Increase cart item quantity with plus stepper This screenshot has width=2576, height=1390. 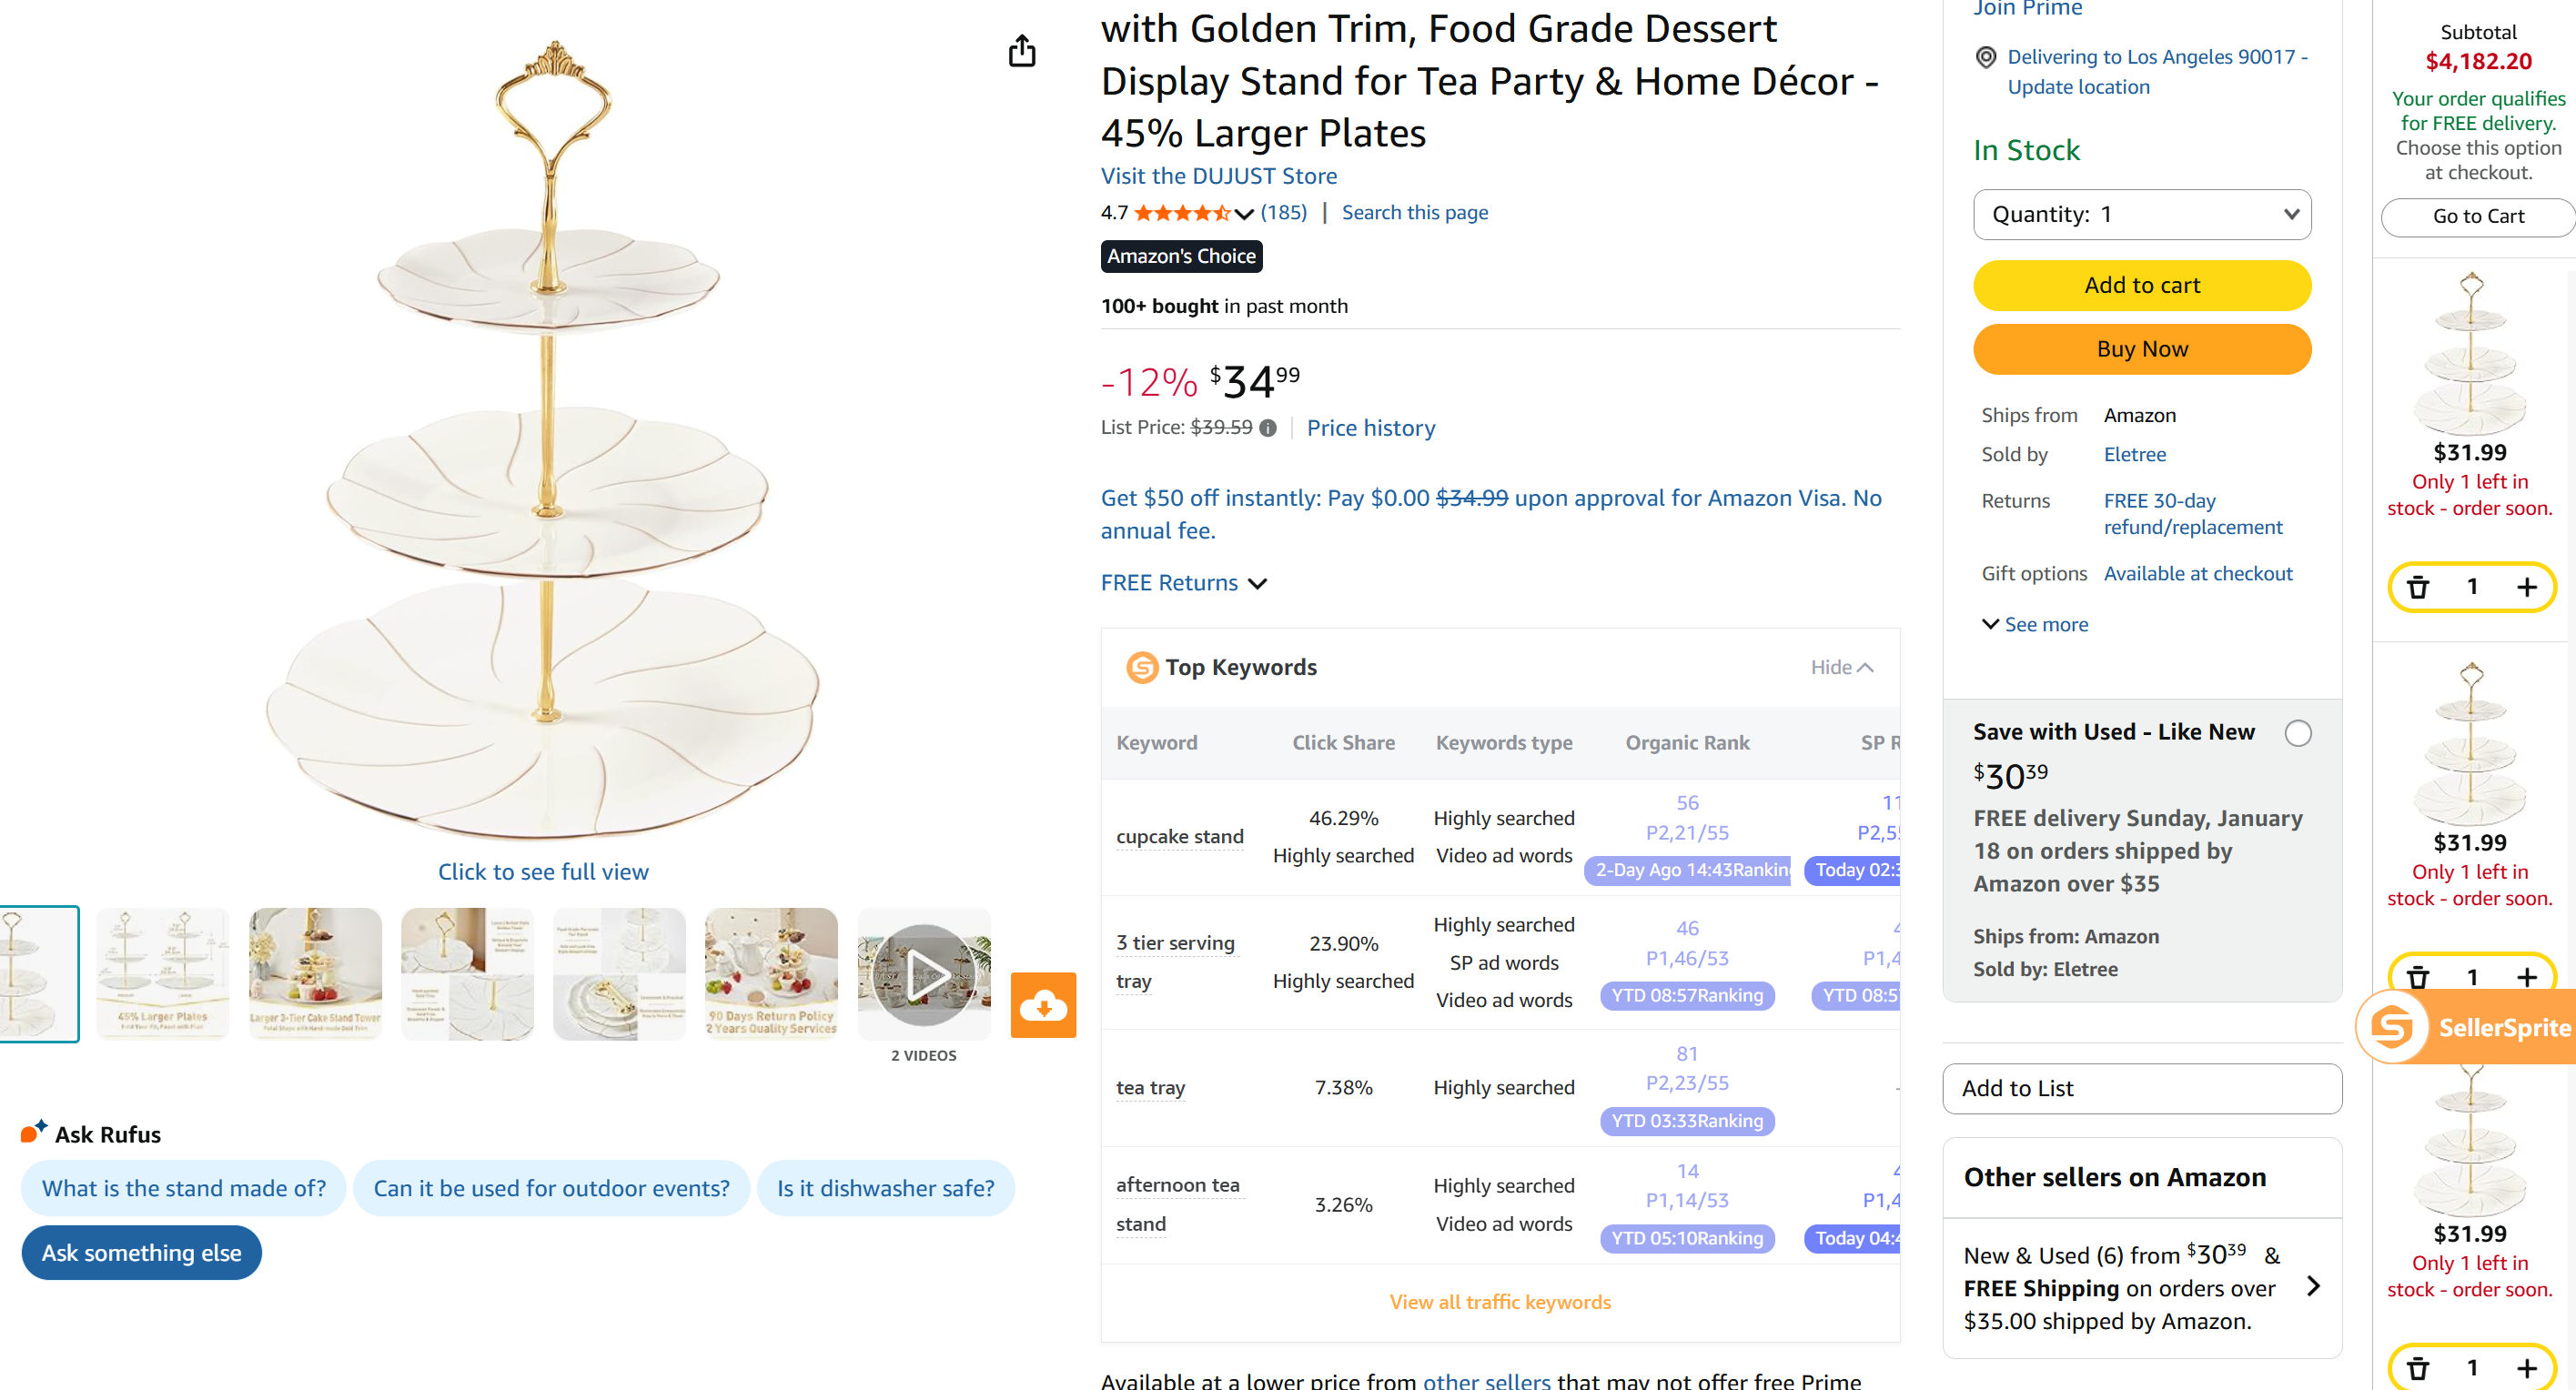2527,587
